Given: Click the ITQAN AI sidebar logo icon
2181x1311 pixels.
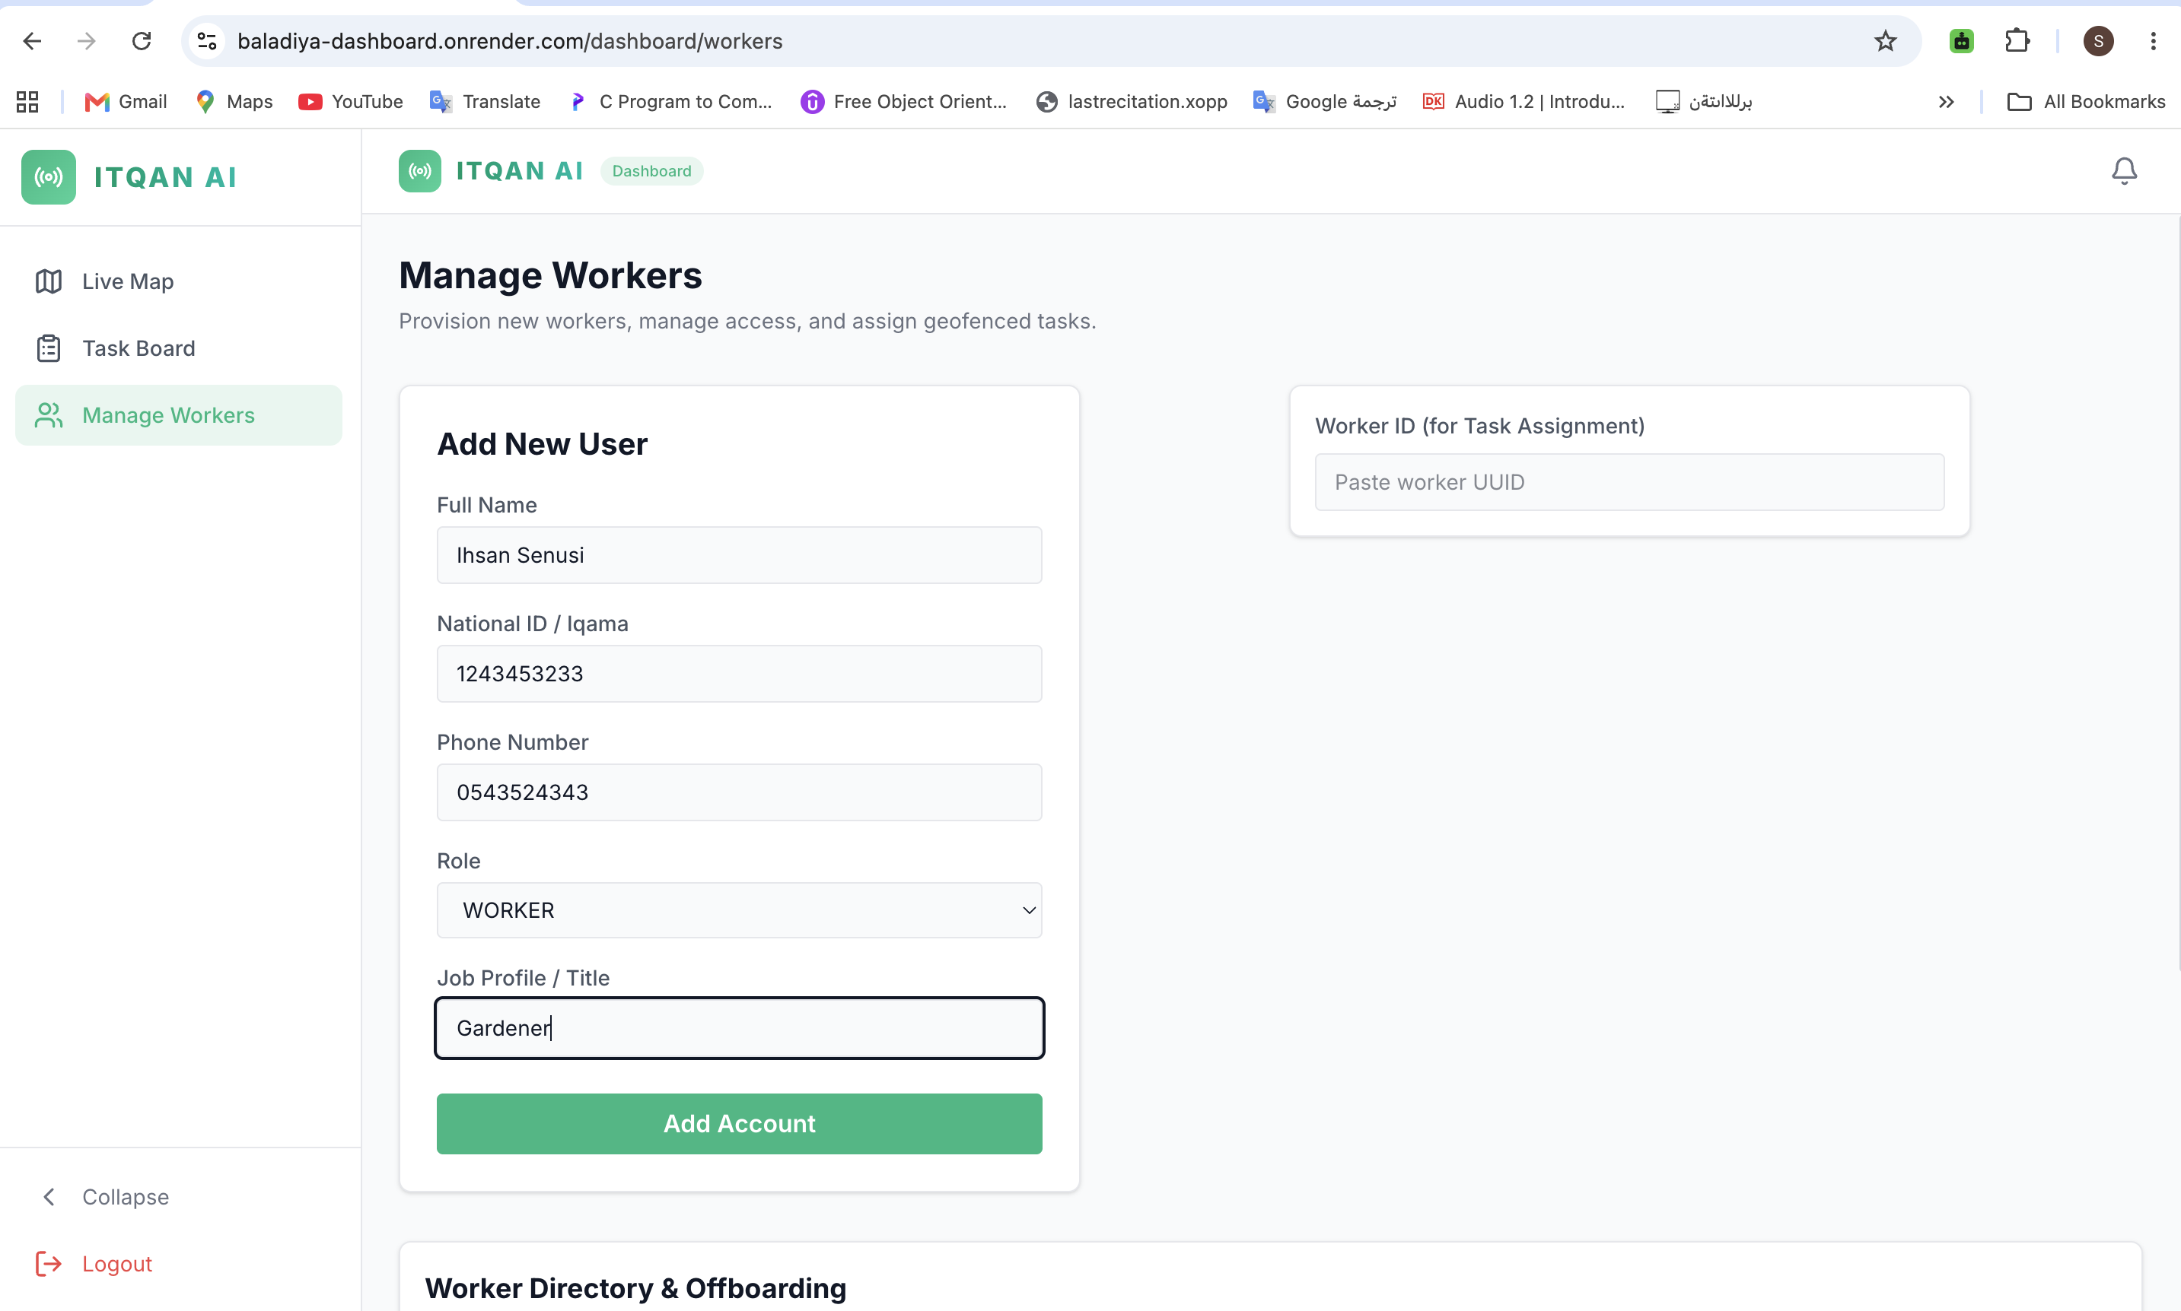Looking at the screenshot, I should point(49,176).
